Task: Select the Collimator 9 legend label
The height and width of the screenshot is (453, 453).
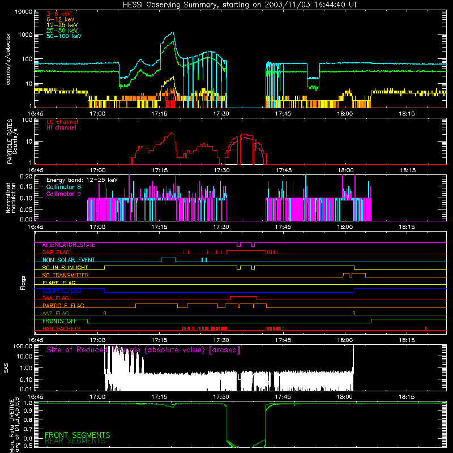Action: pyautogui.click(x=63, y=194)
